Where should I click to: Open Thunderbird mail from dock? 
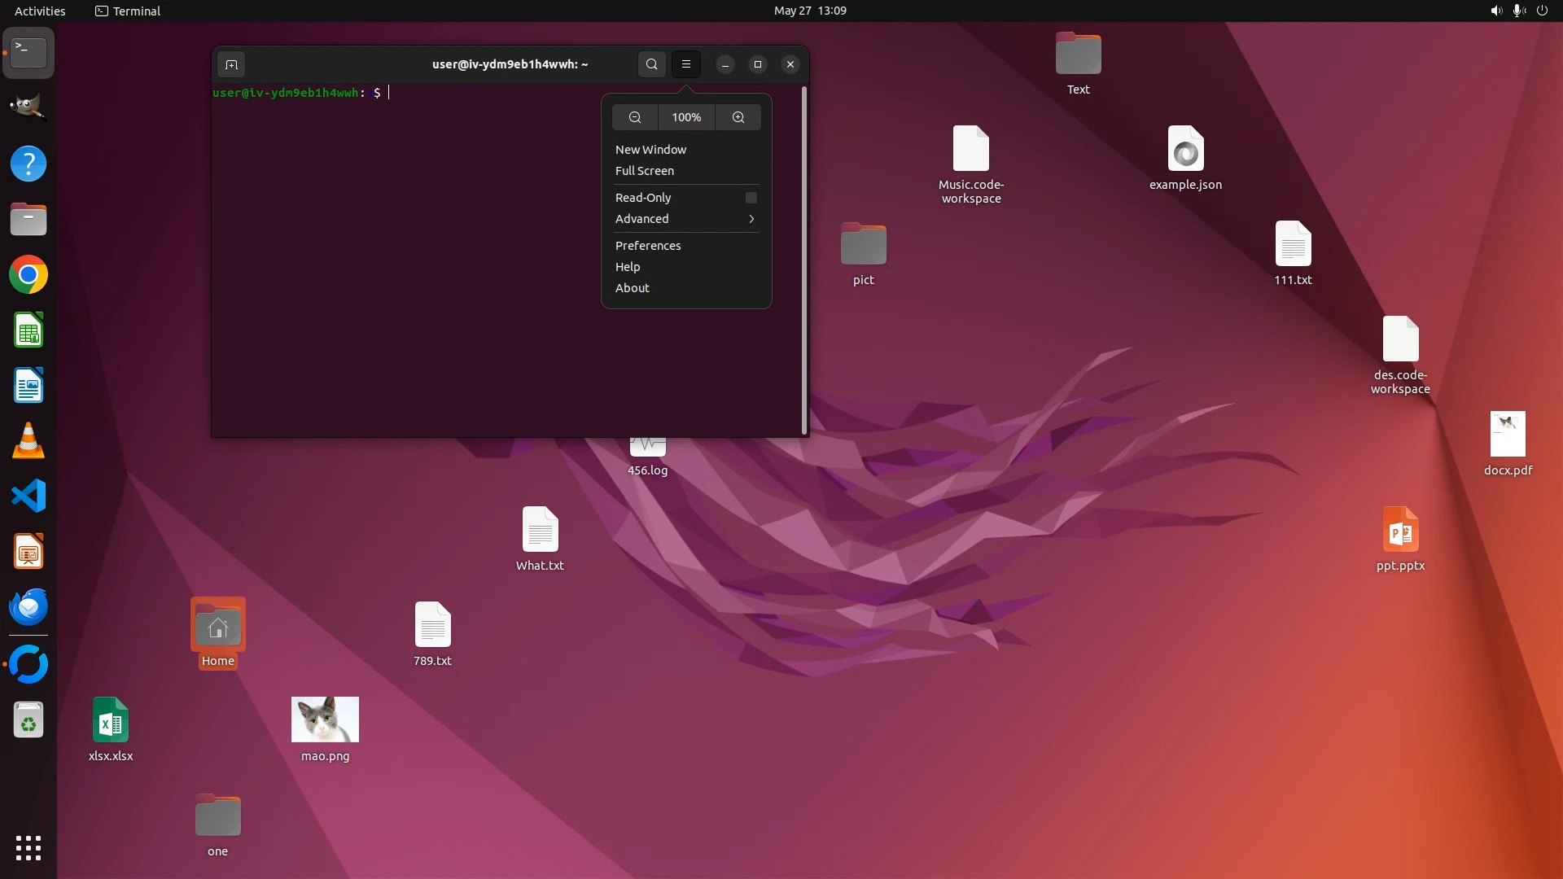coord(28,607)
